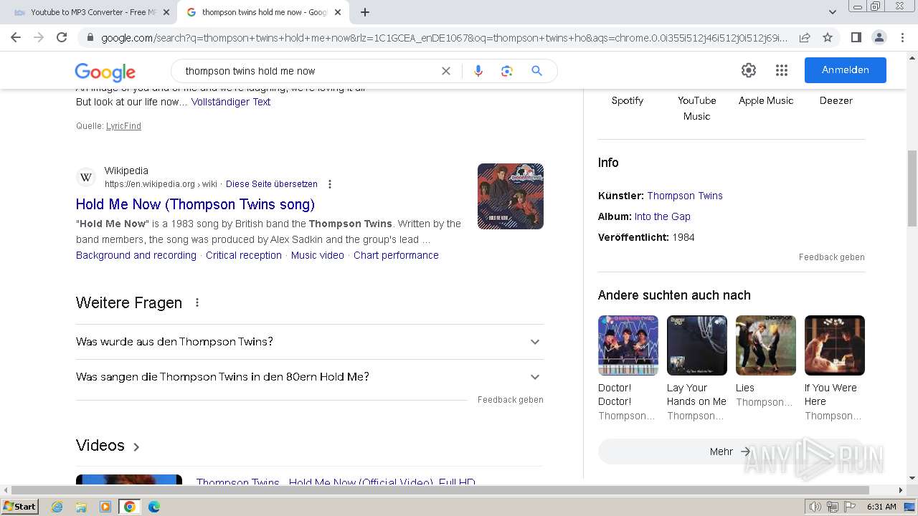This screenshot has height=516, width=918.
Task: Listen on Deezer
Action: 836,101
